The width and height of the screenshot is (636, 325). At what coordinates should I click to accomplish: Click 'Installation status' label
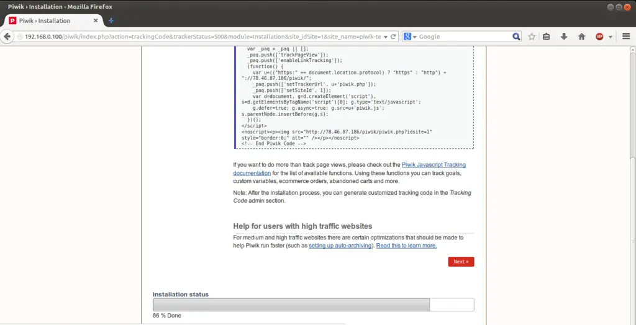pyautogui.click(x=181, y=295)
